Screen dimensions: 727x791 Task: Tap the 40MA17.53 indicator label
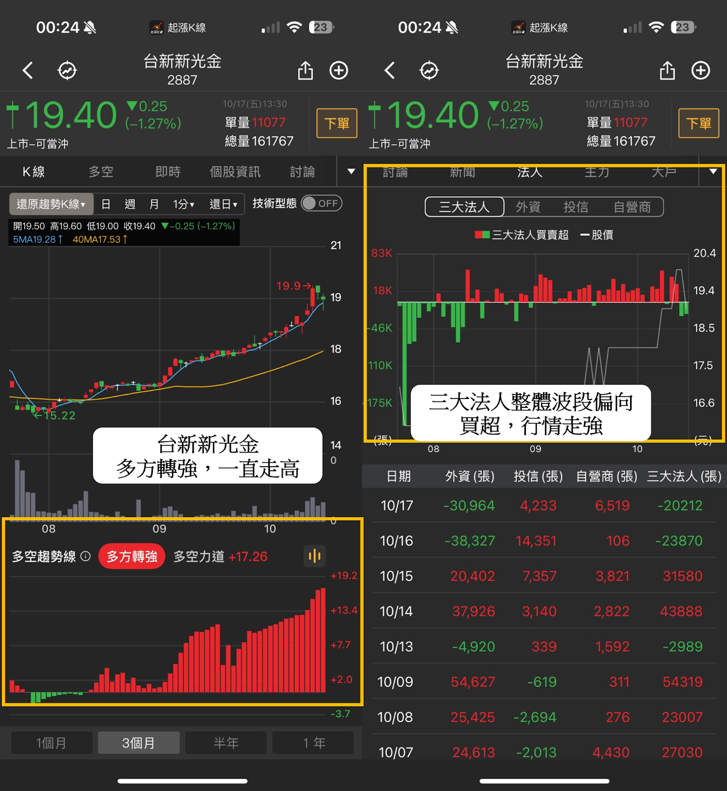tap(100, 239)
